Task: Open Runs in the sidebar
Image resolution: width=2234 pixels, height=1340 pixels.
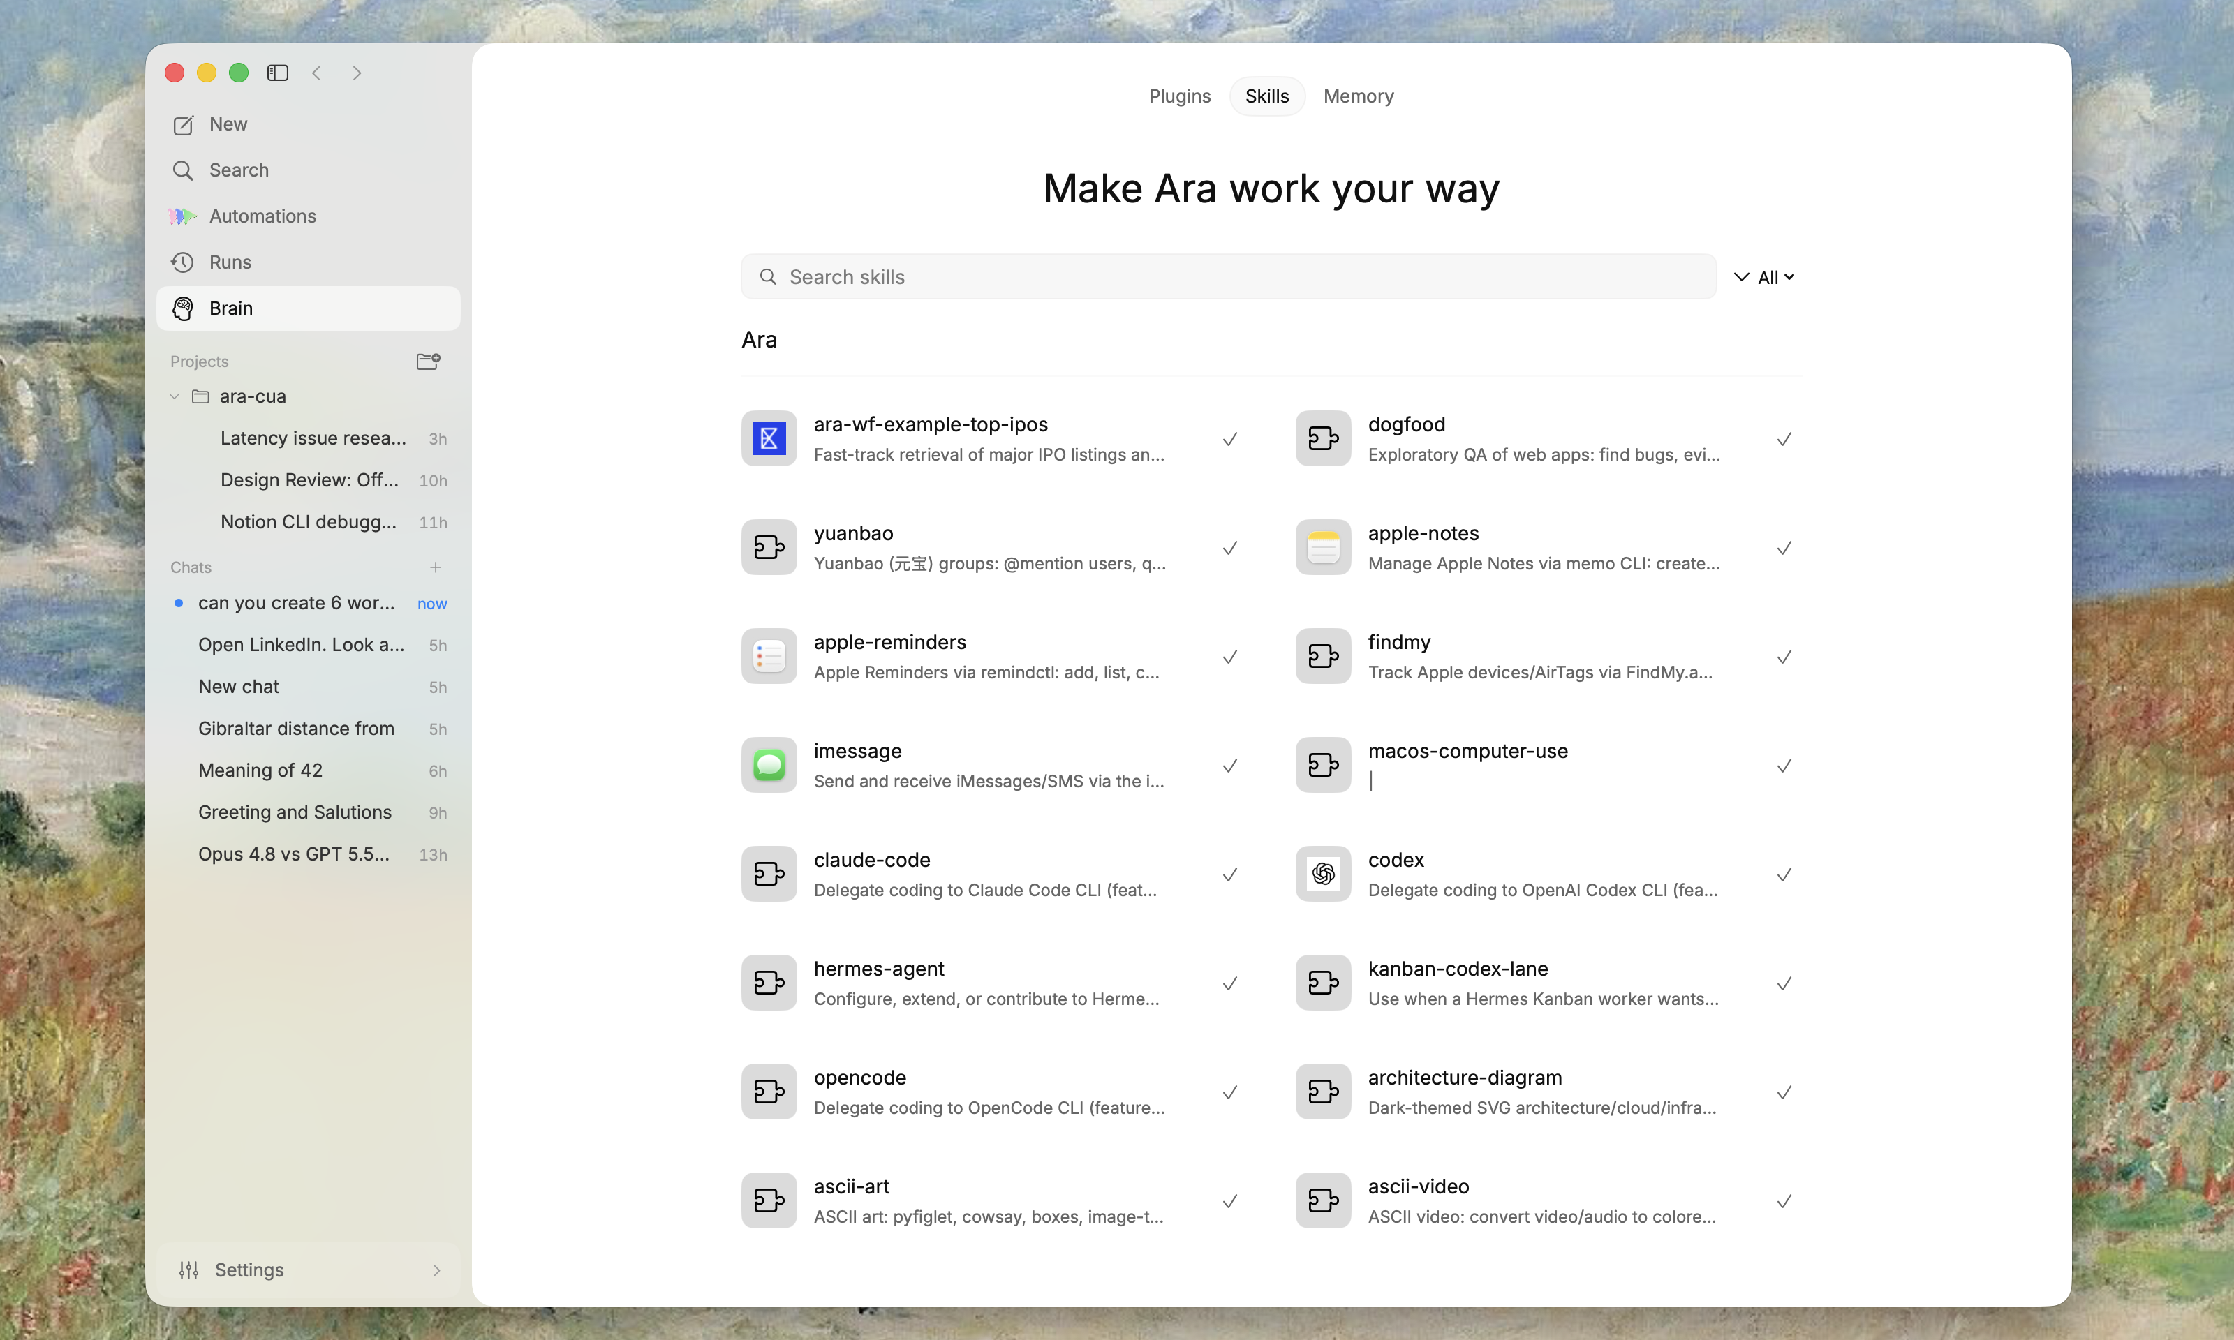Action: tap(309, 262)
